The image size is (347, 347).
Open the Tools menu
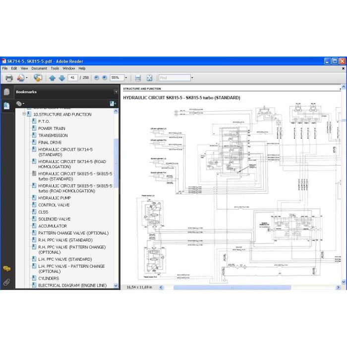coord(55,68)
